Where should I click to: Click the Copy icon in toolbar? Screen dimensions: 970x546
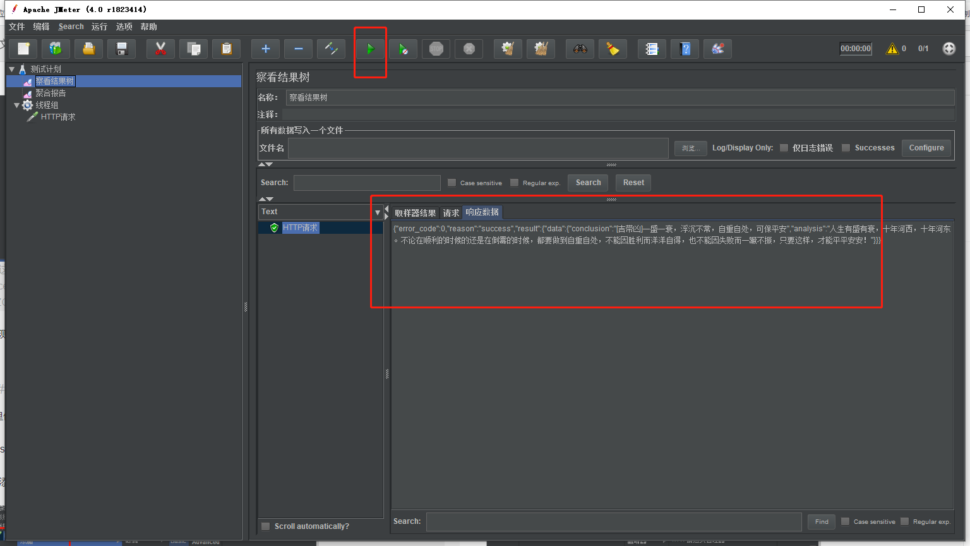194,49
